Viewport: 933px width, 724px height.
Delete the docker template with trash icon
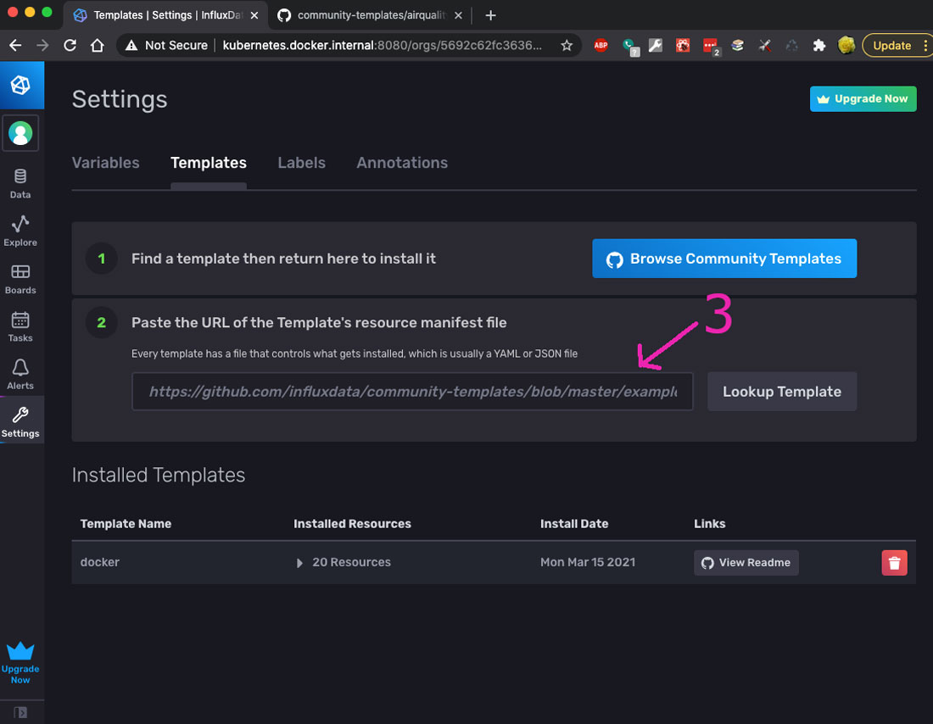[894, 563]
